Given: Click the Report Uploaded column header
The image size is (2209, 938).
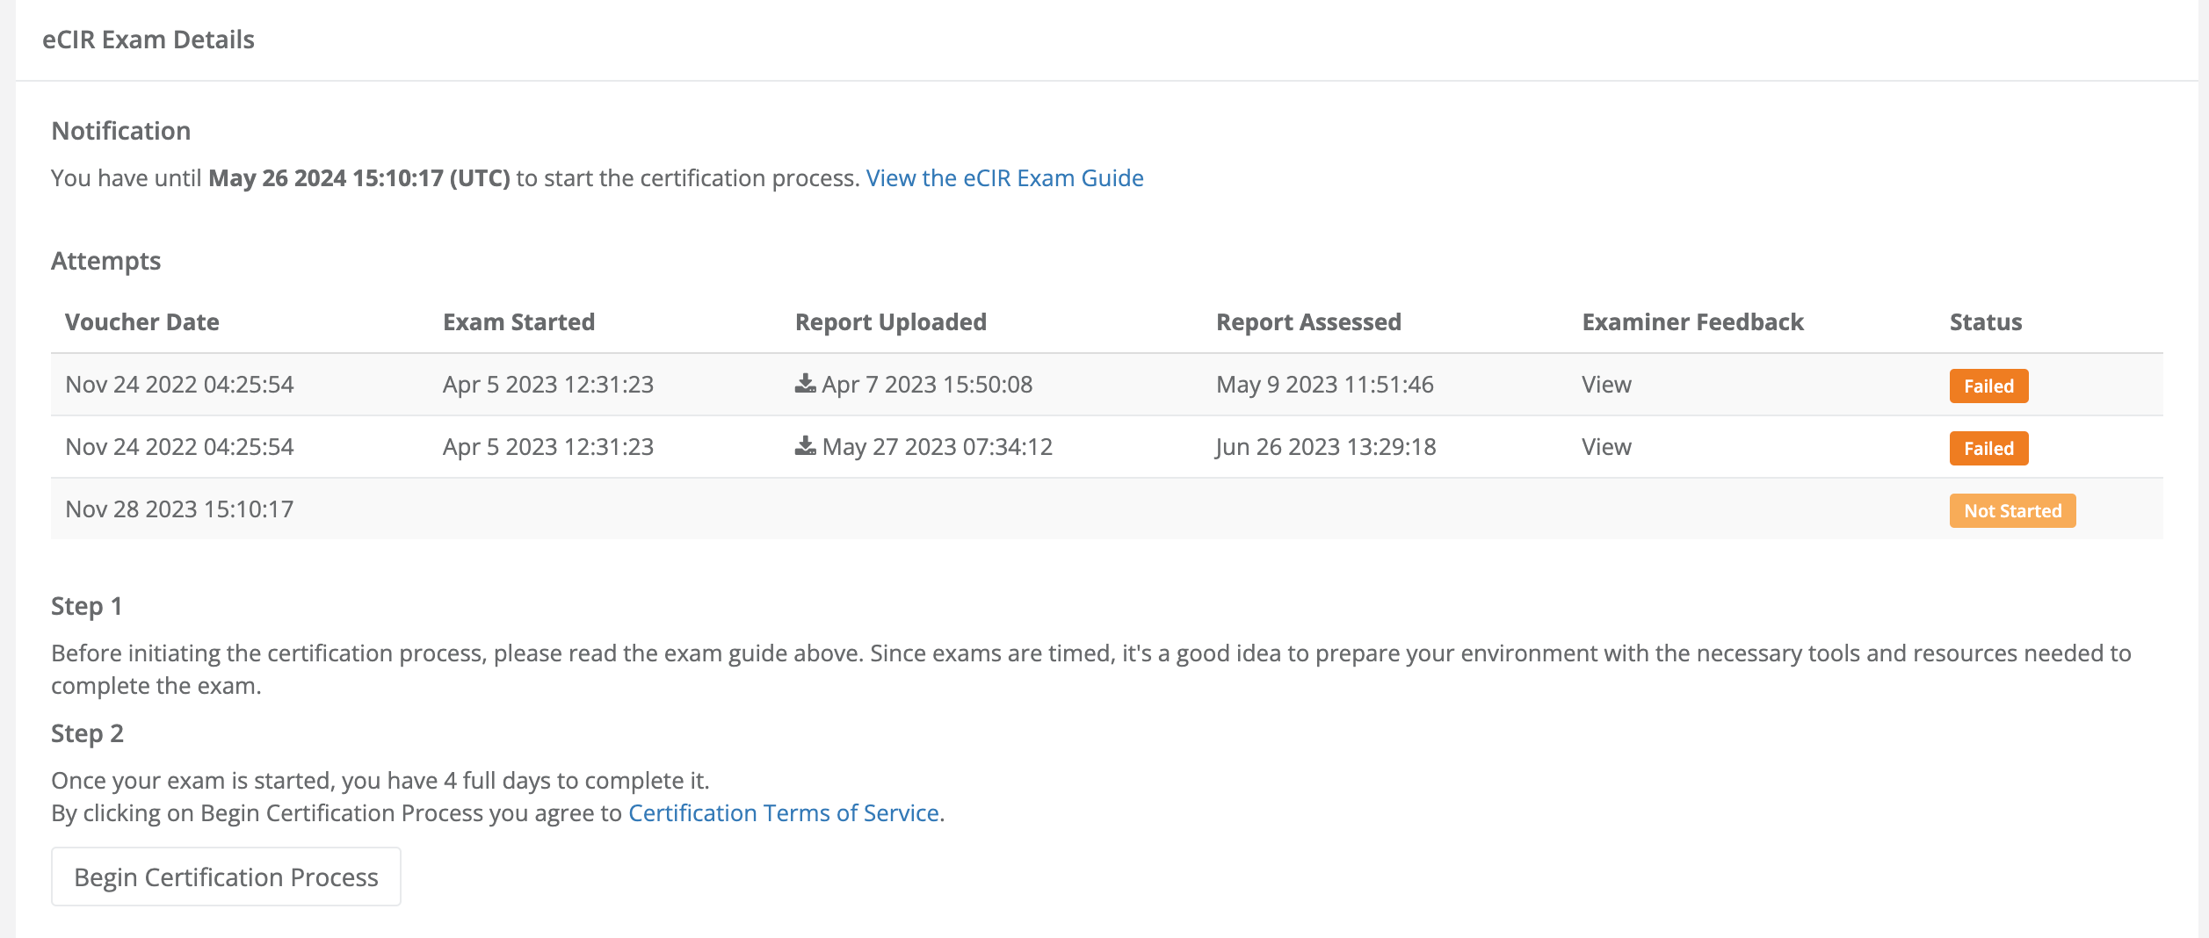Looking at the screenshot, I should tap(890, 322).
